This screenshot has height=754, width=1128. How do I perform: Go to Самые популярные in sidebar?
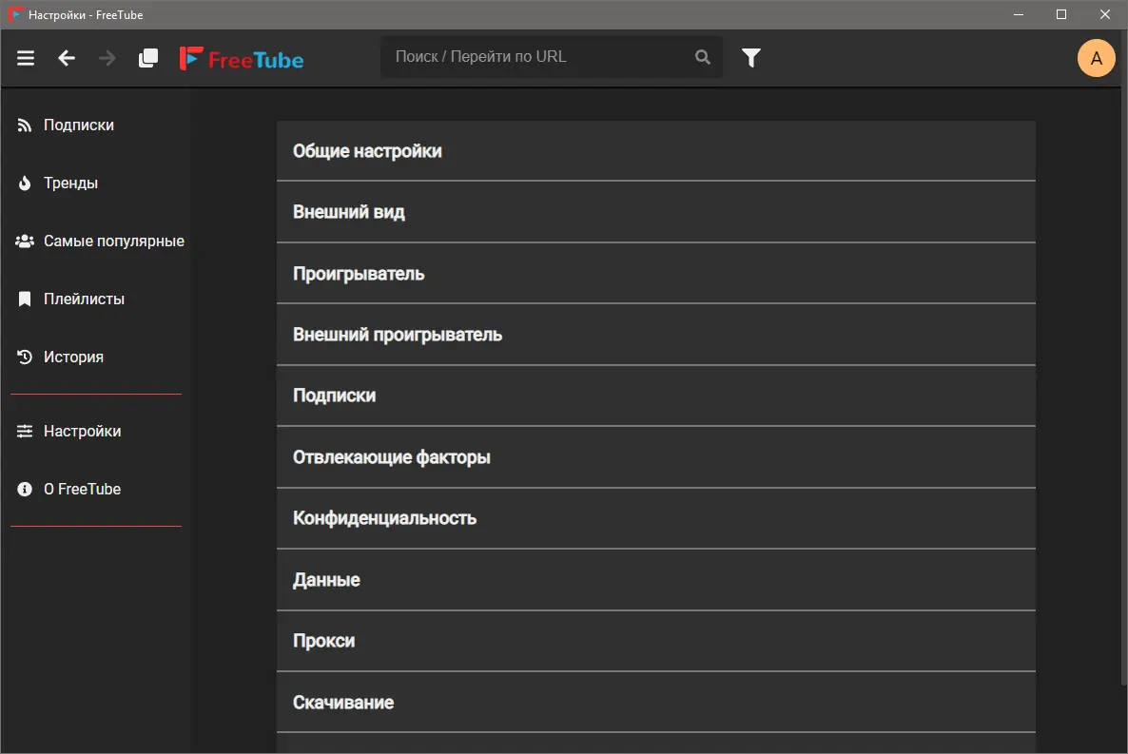coord(113,242)
